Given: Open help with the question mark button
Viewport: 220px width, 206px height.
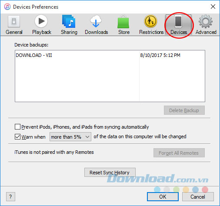Looking at the screenshot, I should tap(10, 197).
